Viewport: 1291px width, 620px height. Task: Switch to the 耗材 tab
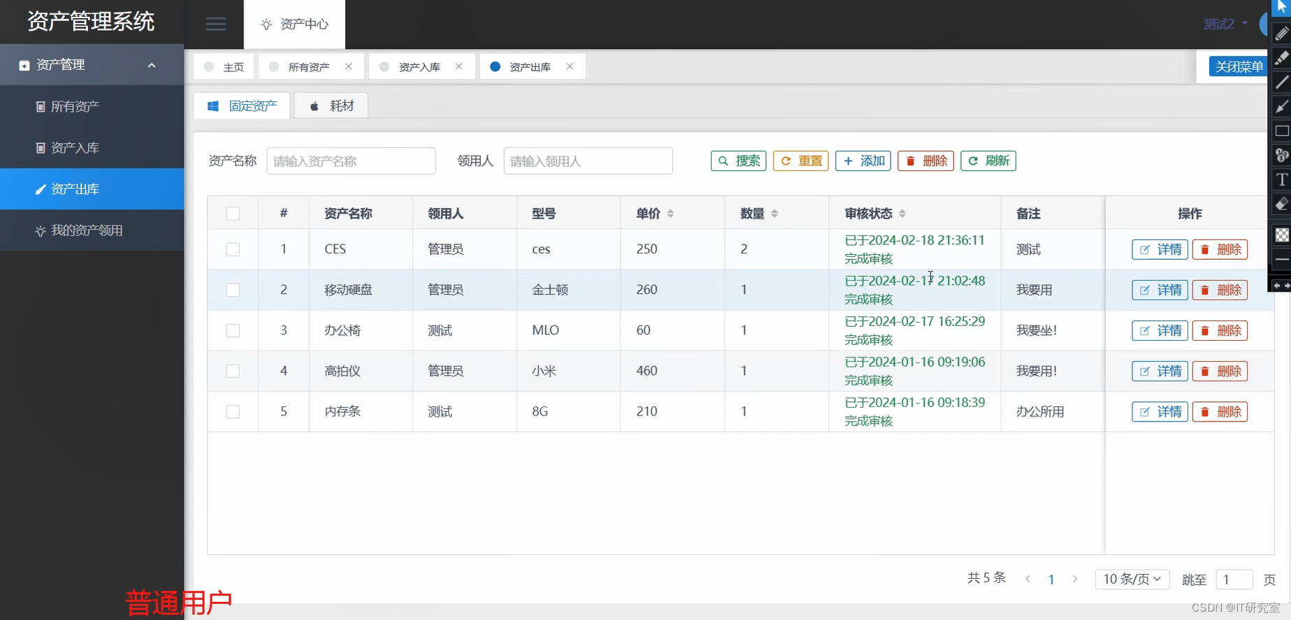pyautogui.click(x=331, y=106)
